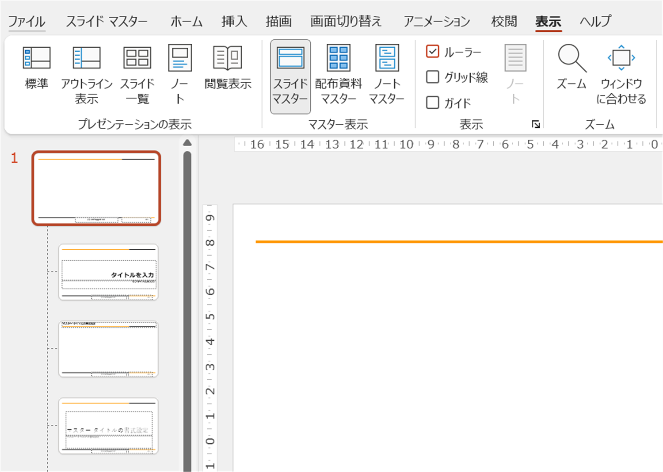Open the アニメーション tab
The width and height of the screenshot is (663, 472).
(436, 21)
